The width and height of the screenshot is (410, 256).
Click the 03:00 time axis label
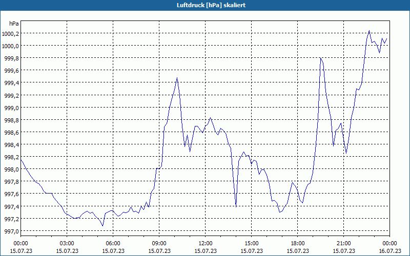tap(67, 244)
